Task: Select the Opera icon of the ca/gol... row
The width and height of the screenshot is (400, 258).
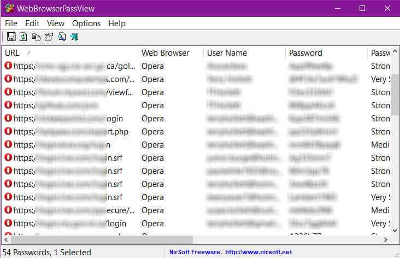Action: (8, 66)
